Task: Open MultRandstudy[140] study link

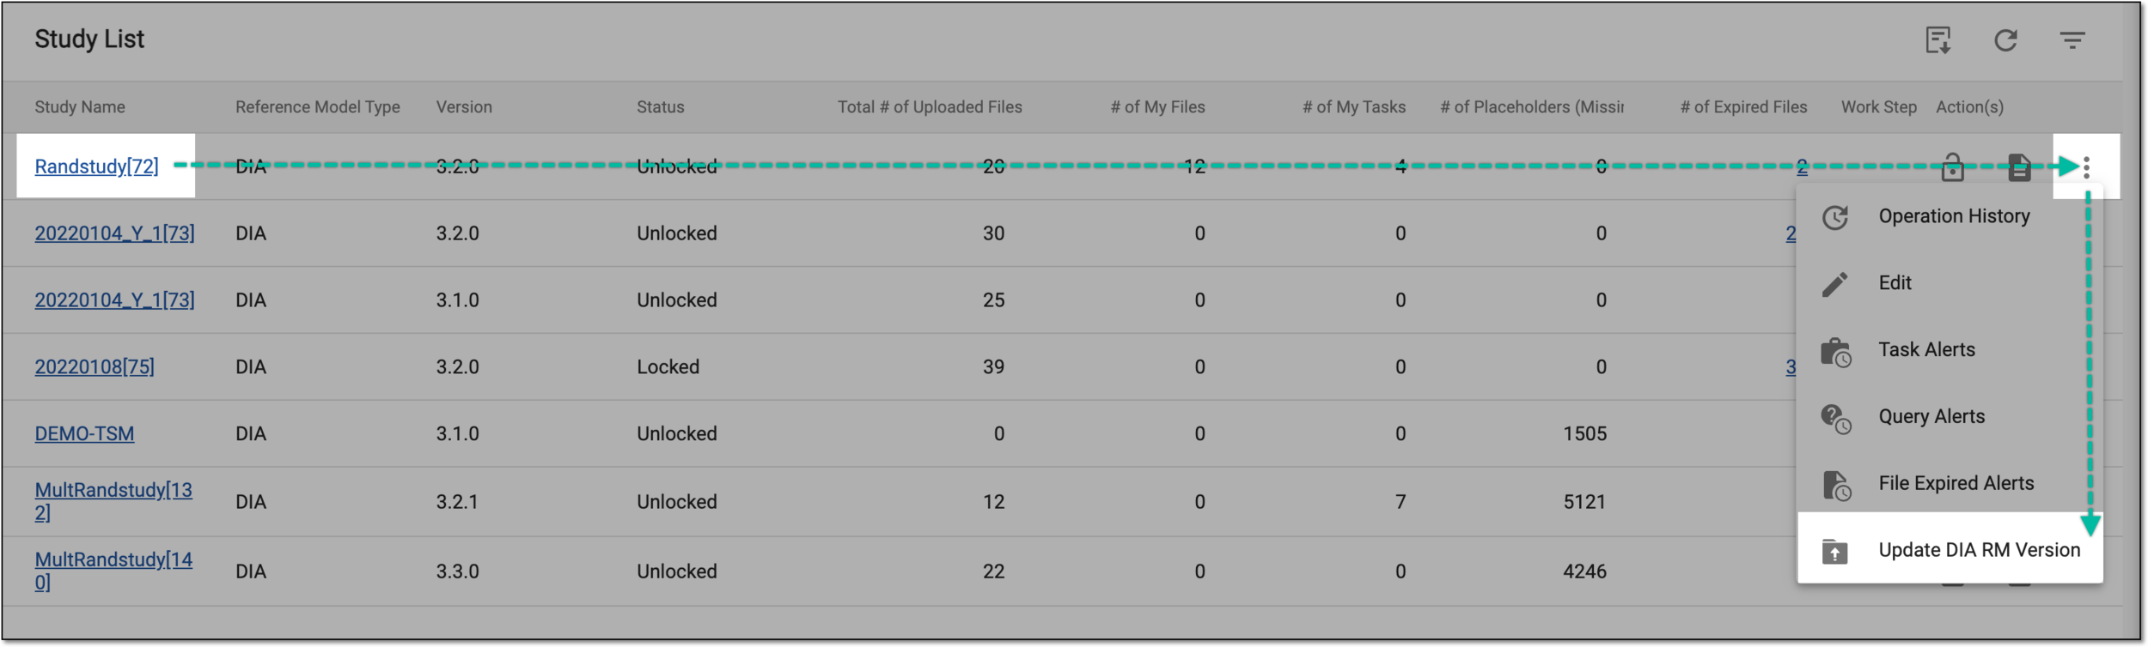Action: (x=113, y=571)
